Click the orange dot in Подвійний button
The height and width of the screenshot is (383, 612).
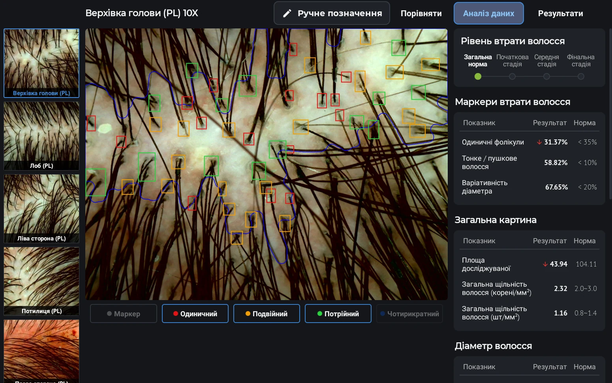(248, 314)
